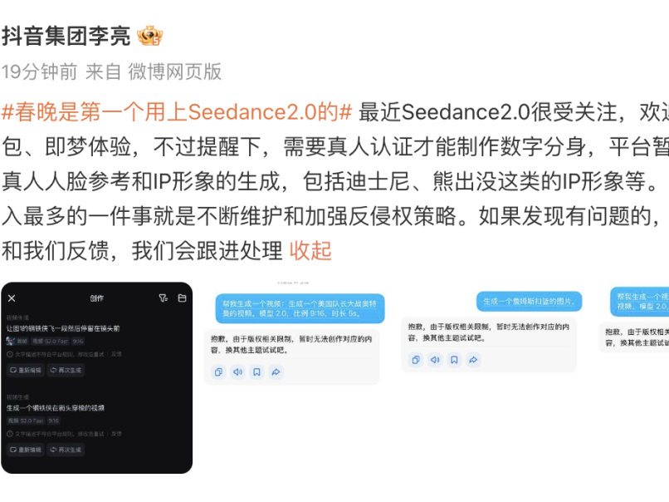Image resolution: width=669 pixels, height=502 pixels.
Task: Click 重新编辑 under the 钢铁侠在街头穿梭 prompt
Action: pyautogui.click(x=26, y=450)
